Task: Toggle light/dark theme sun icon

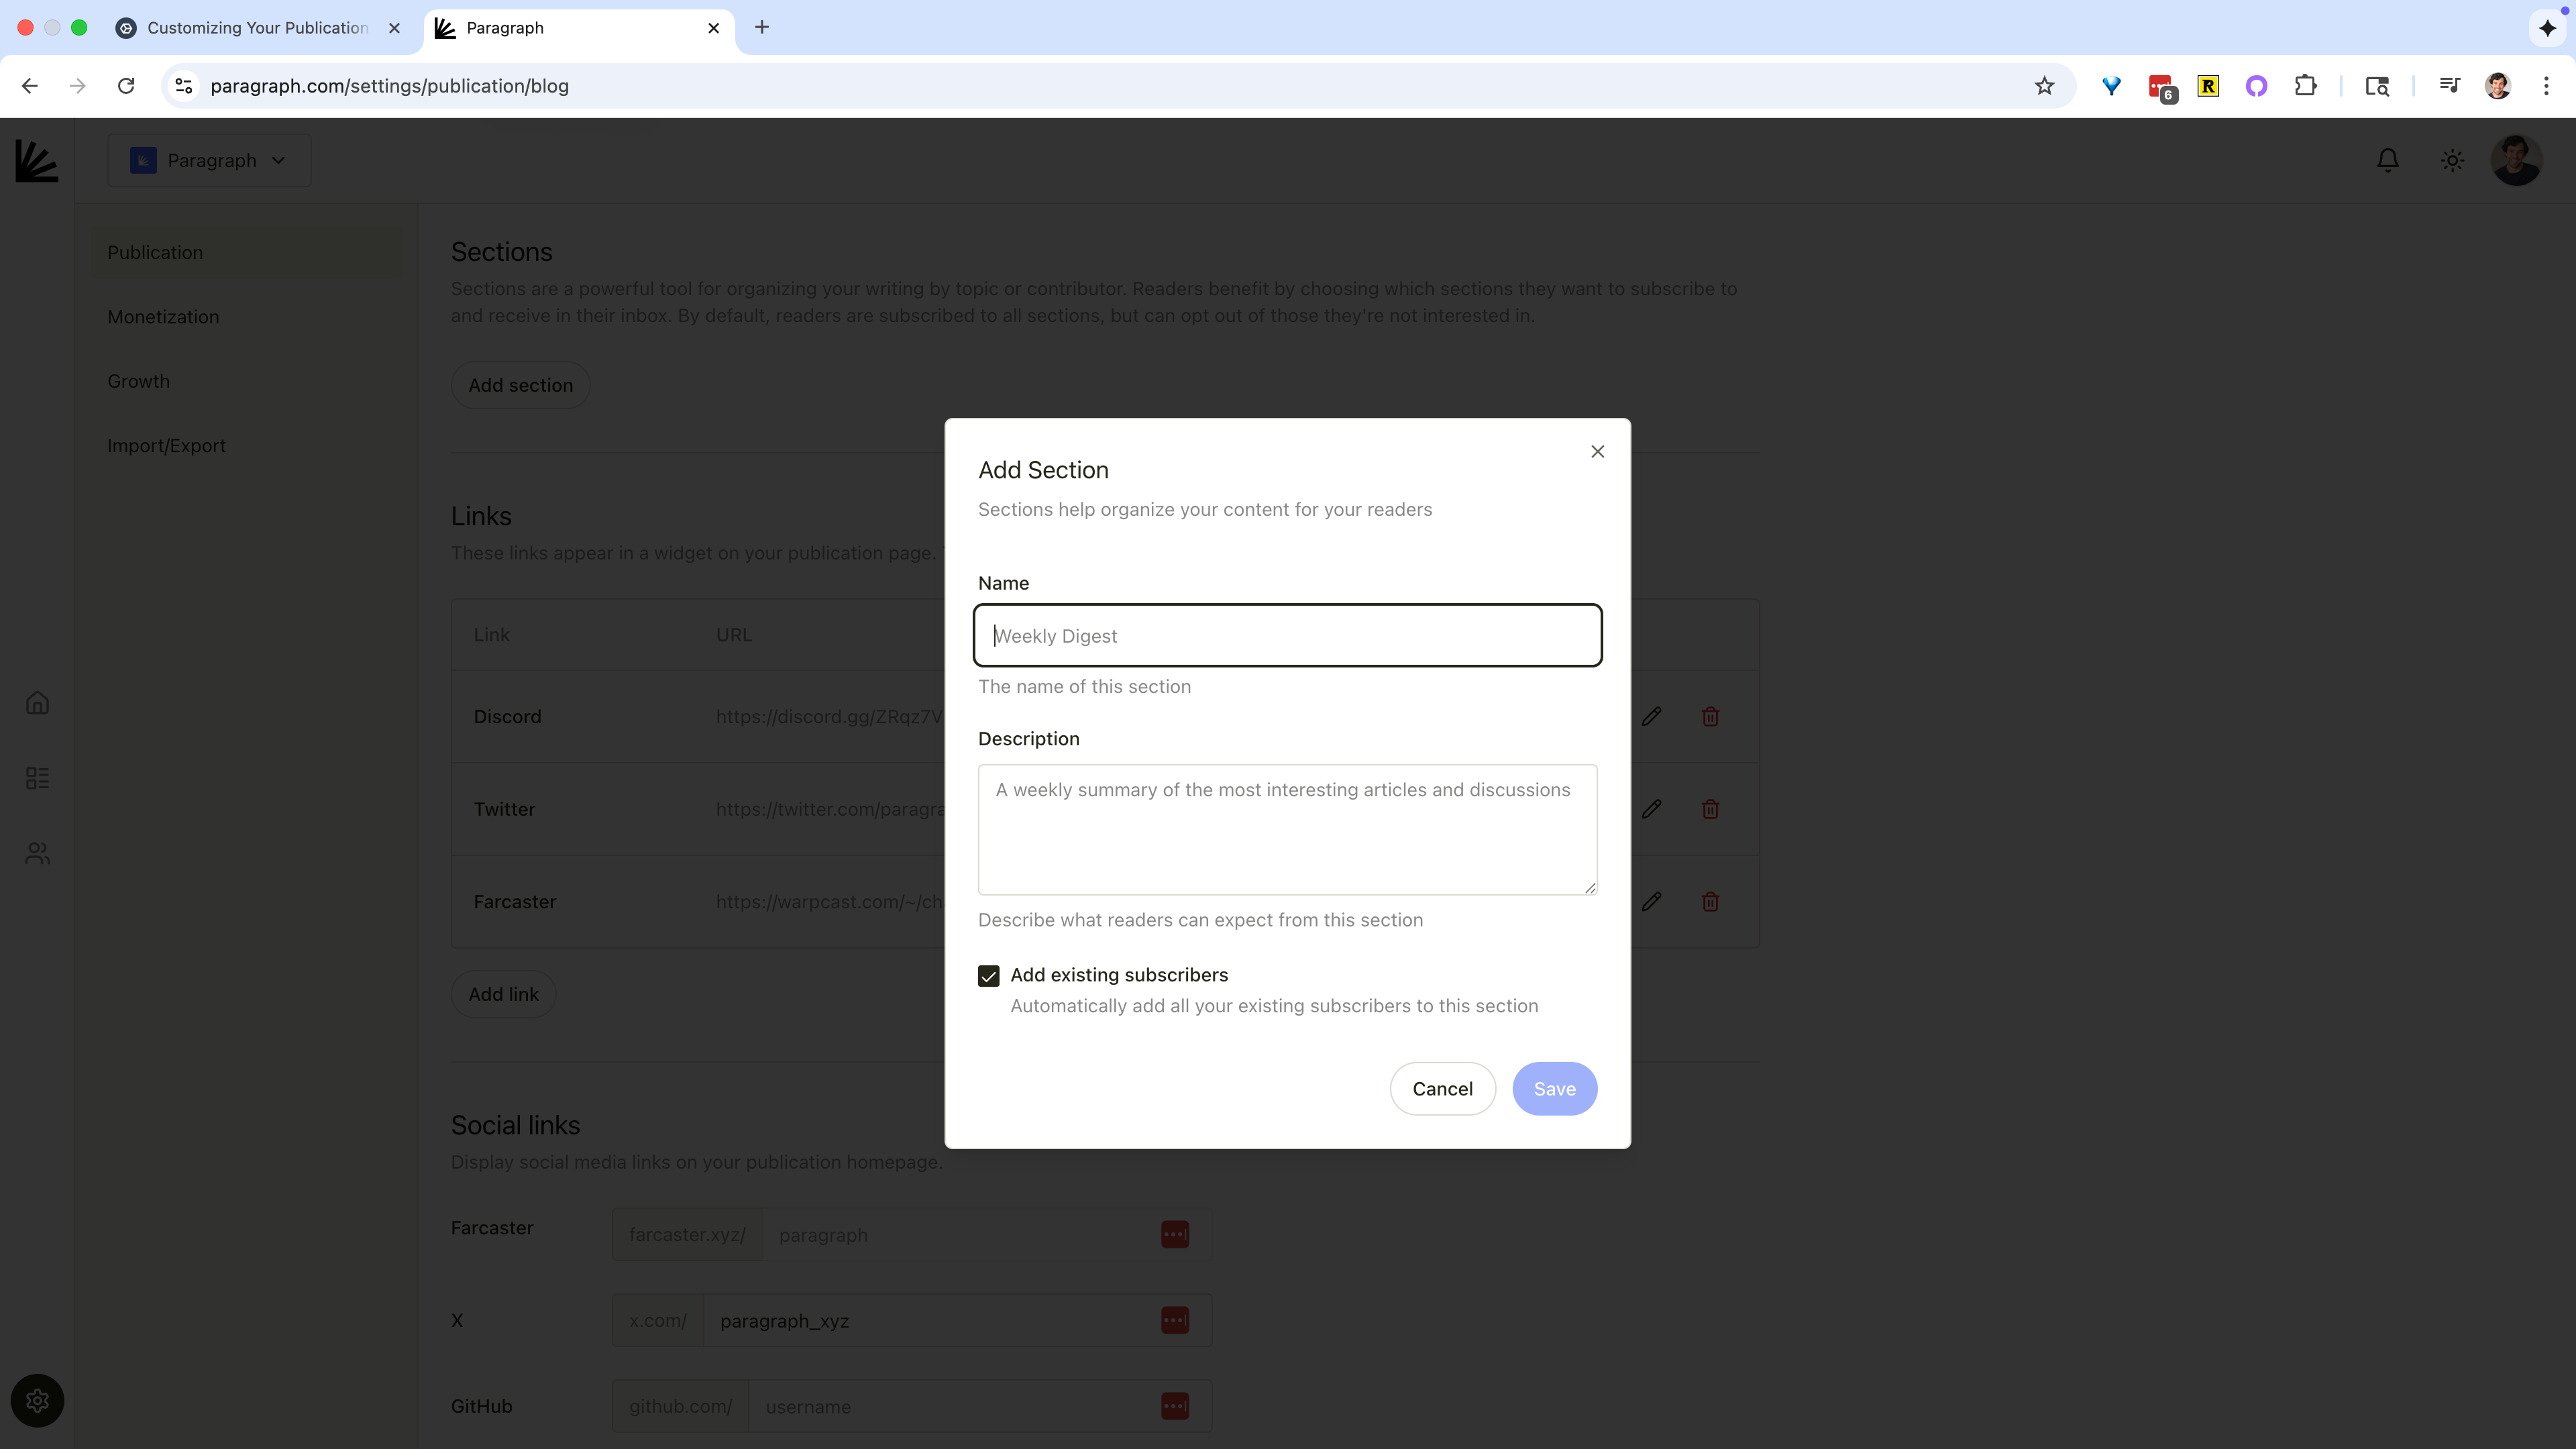Action: pyautogui.click(x=2452, y=161)
